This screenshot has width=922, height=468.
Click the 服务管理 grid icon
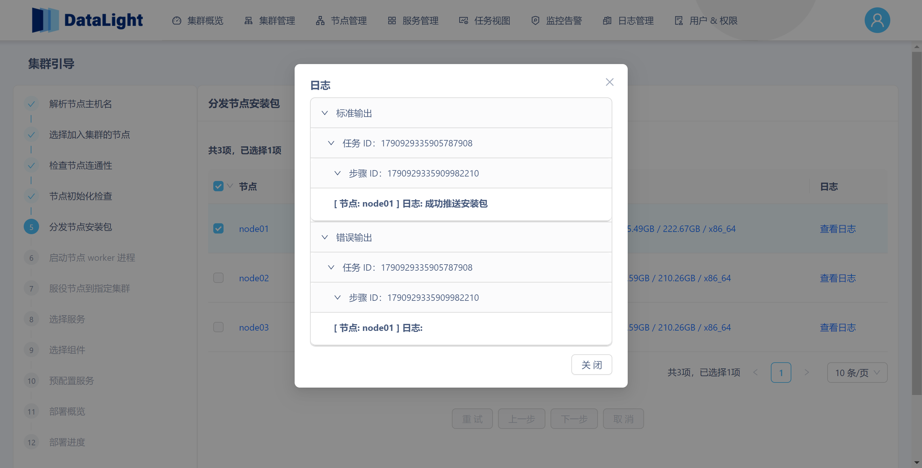[x=392, y=21]
